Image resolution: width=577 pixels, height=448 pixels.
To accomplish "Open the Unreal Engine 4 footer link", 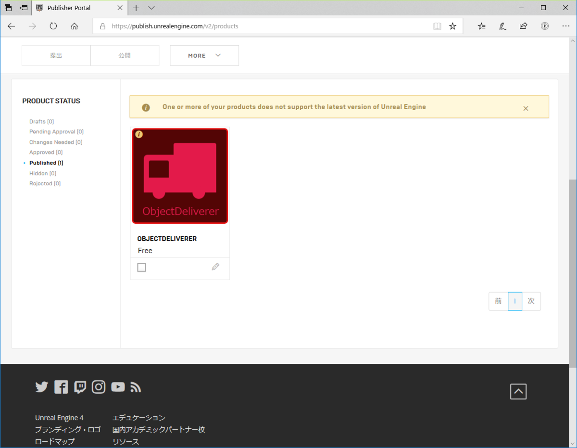I will click(59, 418).
